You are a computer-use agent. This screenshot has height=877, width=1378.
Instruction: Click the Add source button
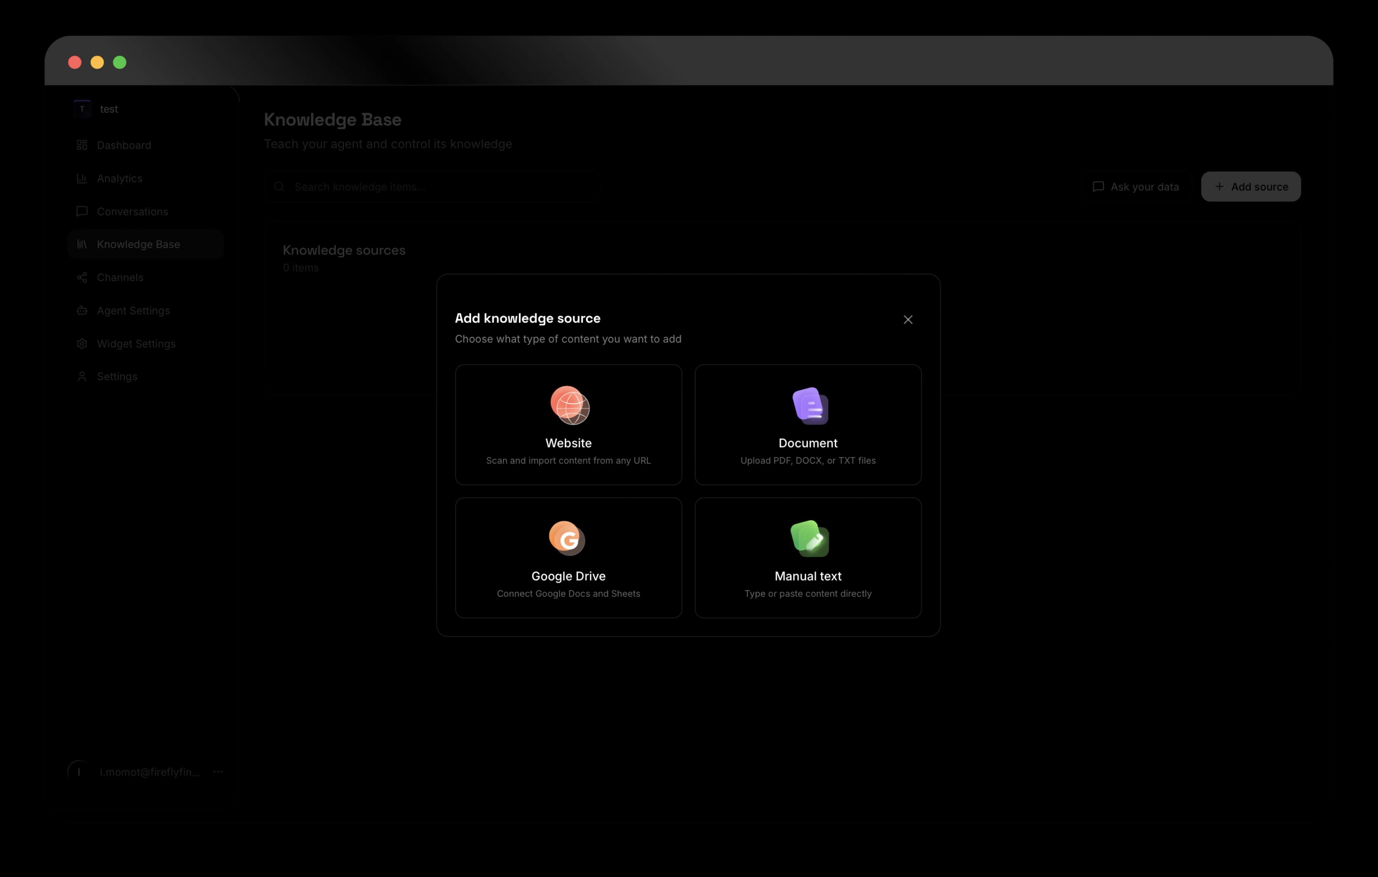pyautogui.click(x=1250, y=187)
